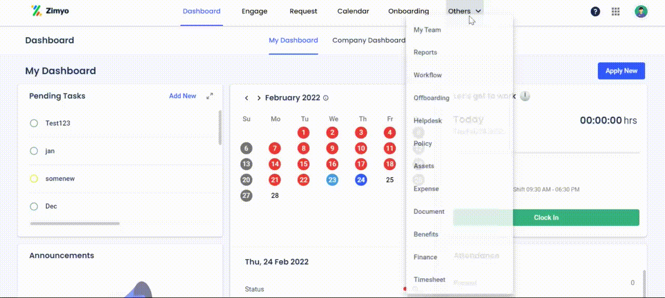Open the Calendar nav item
Image resolution: width=665 pixels, height=298 pixels.
coord(353,11)
